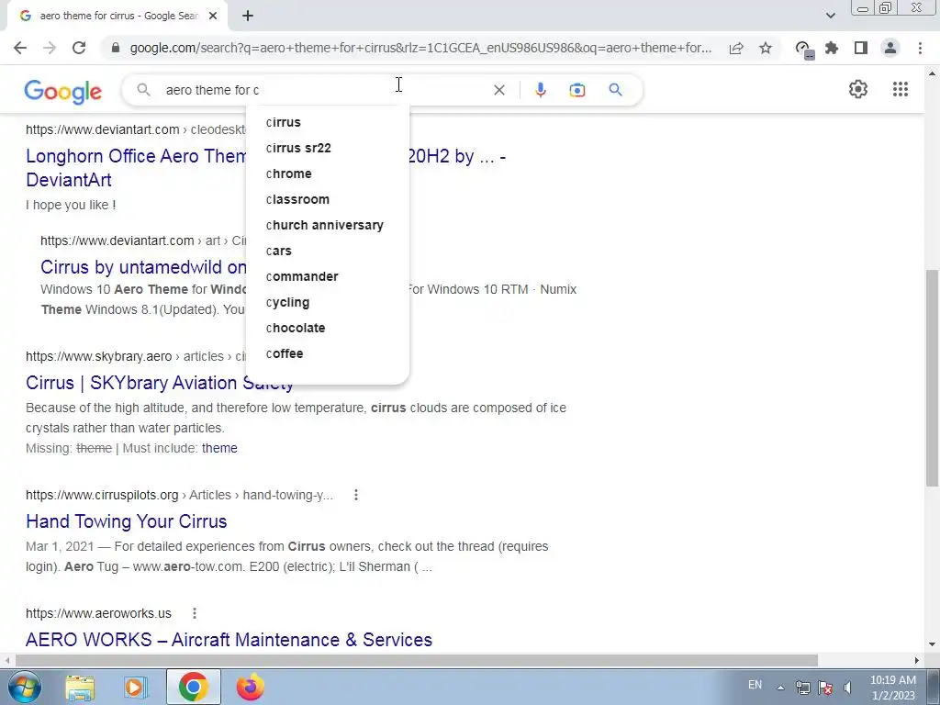Search by image with Lens
The height and width of the screenshot is (705, 940).
577,90
